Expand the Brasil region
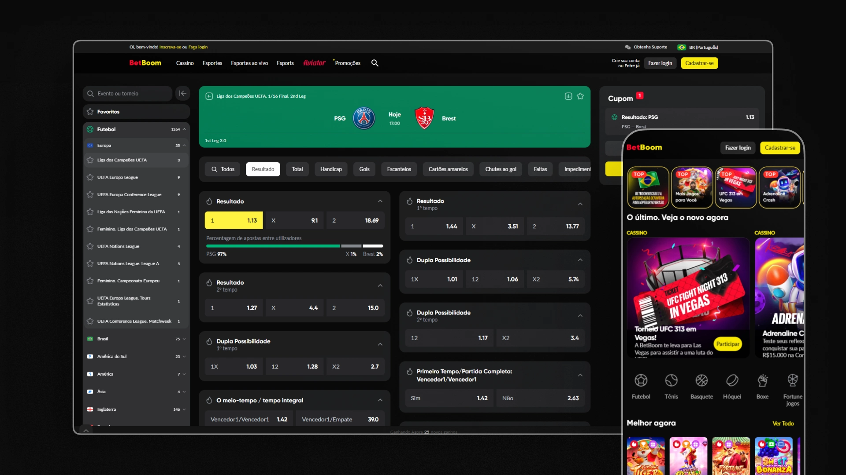 click(x=184, y=339)
